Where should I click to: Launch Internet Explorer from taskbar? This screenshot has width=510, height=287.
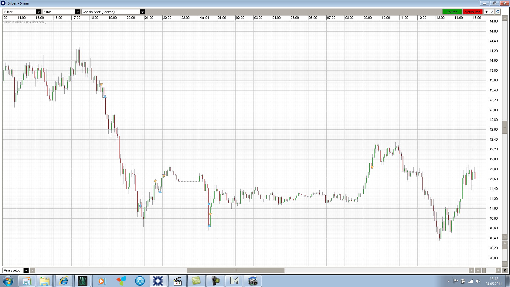[x=64, y=281]
